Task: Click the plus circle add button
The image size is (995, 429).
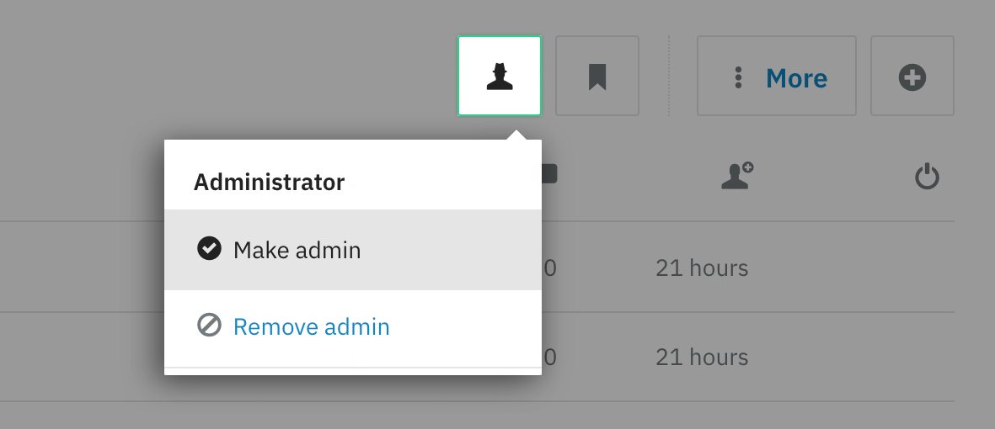Action: point(912,76)
